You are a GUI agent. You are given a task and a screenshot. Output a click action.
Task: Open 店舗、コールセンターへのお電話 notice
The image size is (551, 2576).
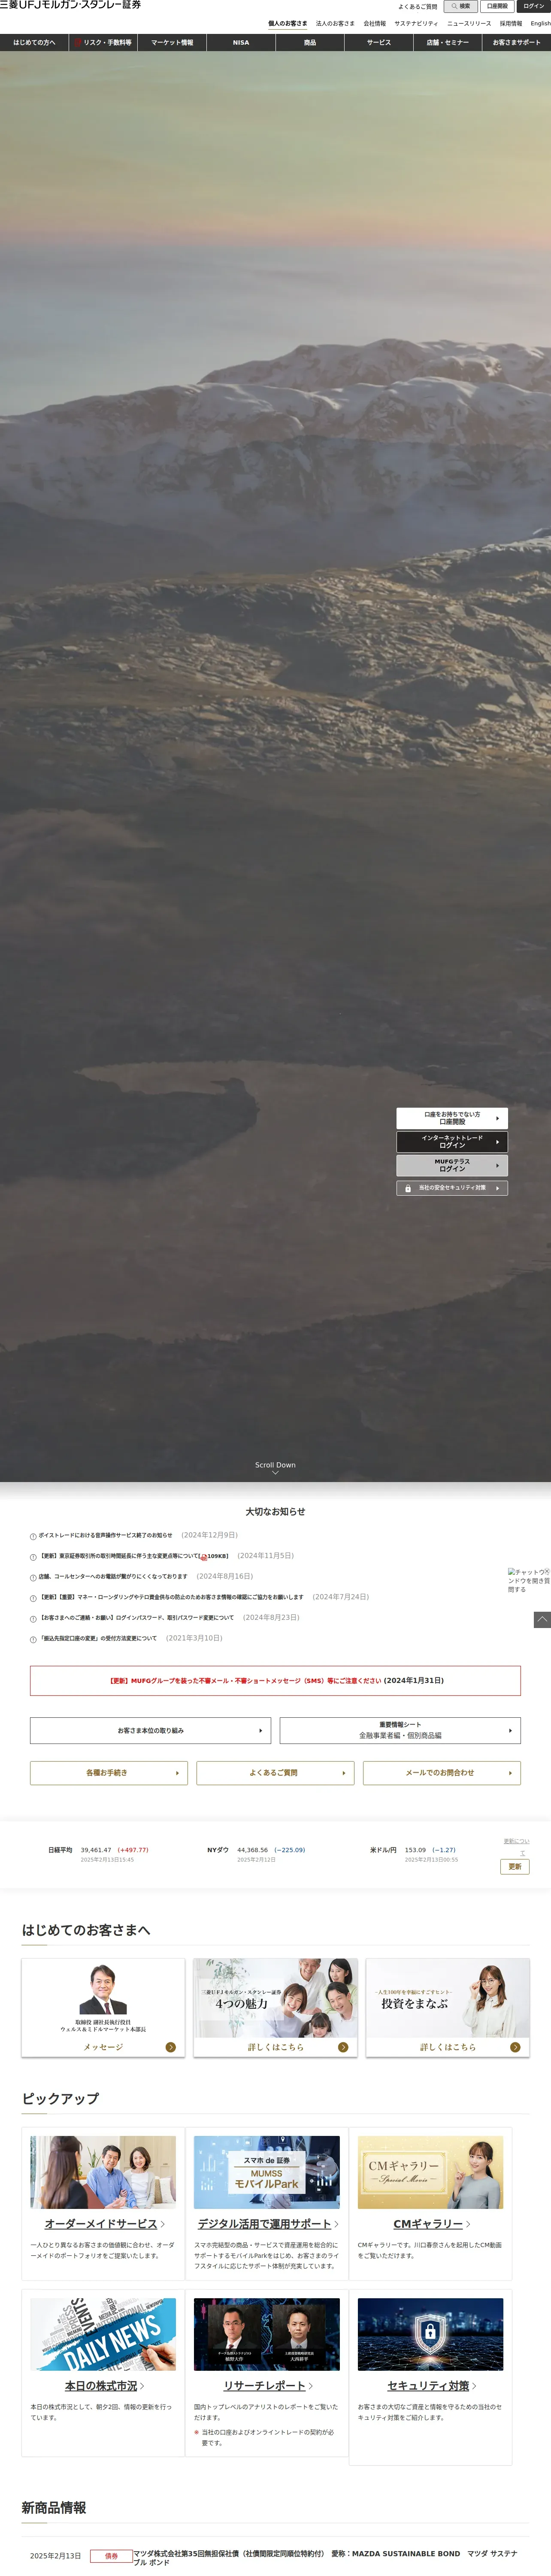click(113, 1577)
